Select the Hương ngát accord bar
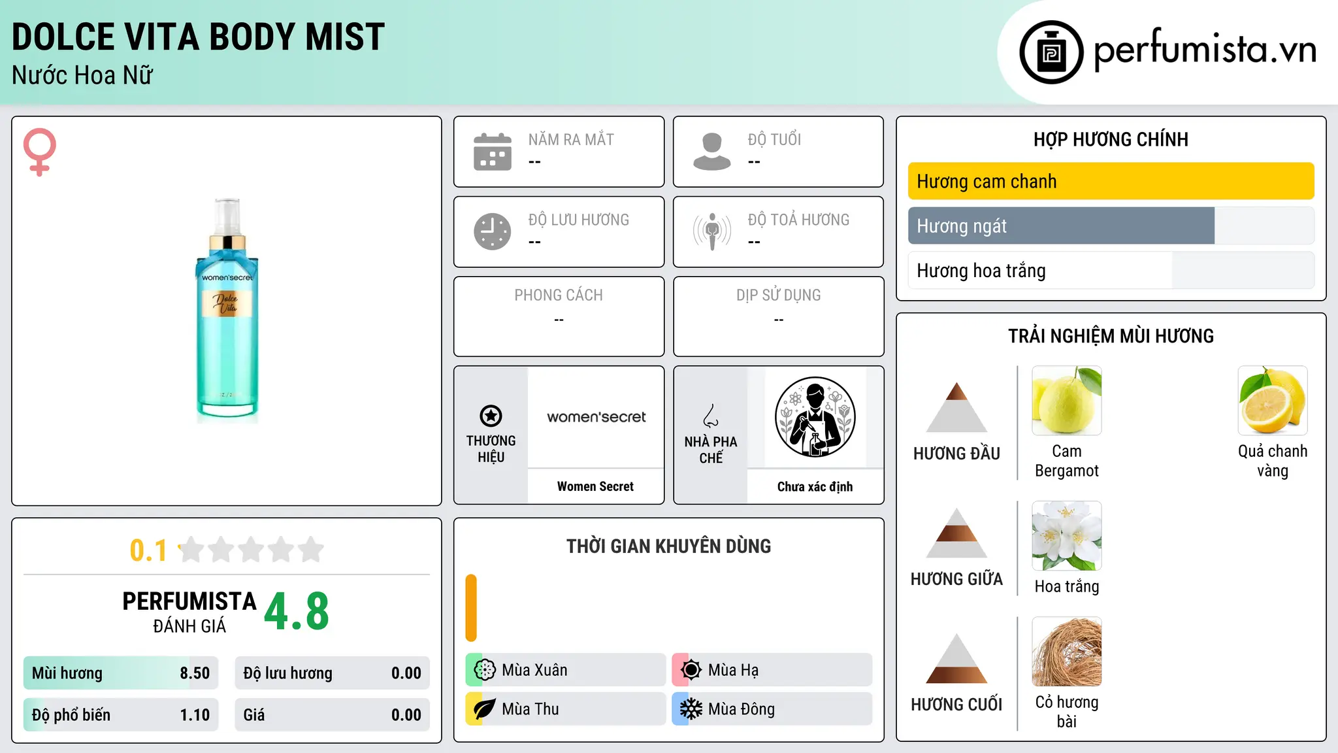Screen dimensions: 1338x753 1111,226
